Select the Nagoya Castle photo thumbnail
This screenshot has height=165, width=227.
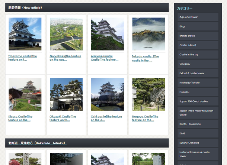coord(148,94)
